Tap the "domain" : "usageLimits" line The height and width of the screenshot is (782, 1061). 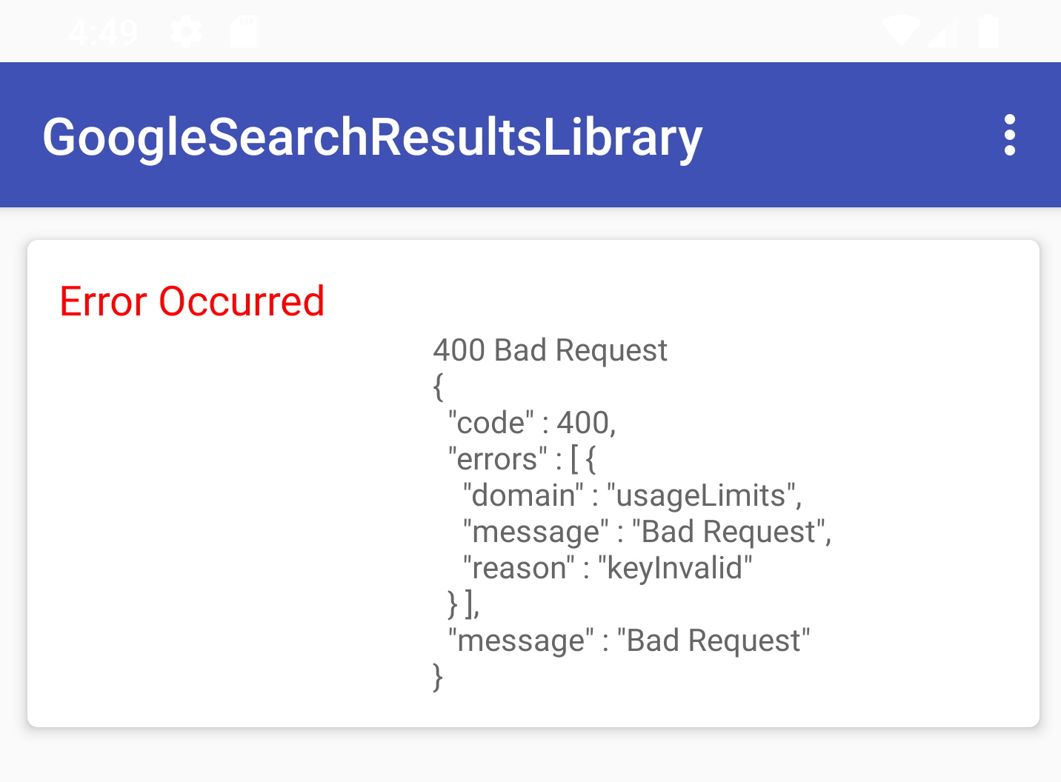pyautogui.click(x=633, y=495)
